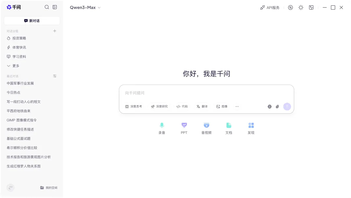Image resolution: width=351 pixels, height=198 pixels.
Task: Open the 发现 discover page
Action: (251, 129)
